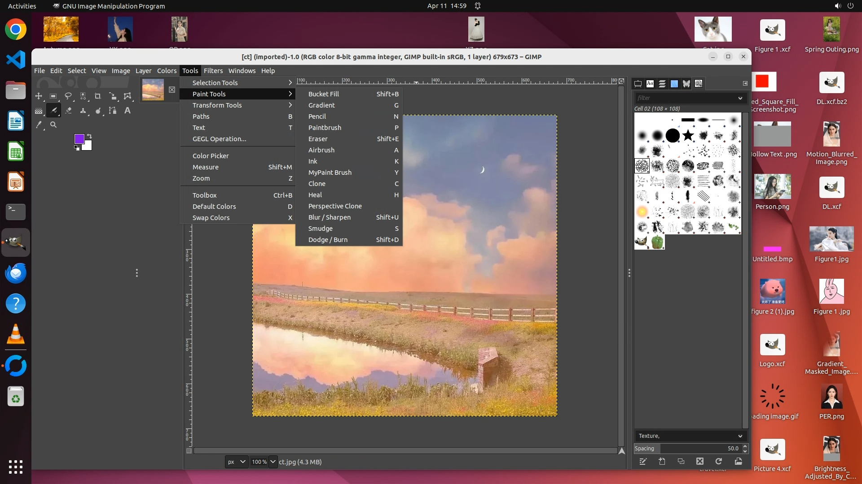Open the 100% zoom level dropdown
Image resolution: width=862 pixels, height=484 pixels.
point(273,462)
